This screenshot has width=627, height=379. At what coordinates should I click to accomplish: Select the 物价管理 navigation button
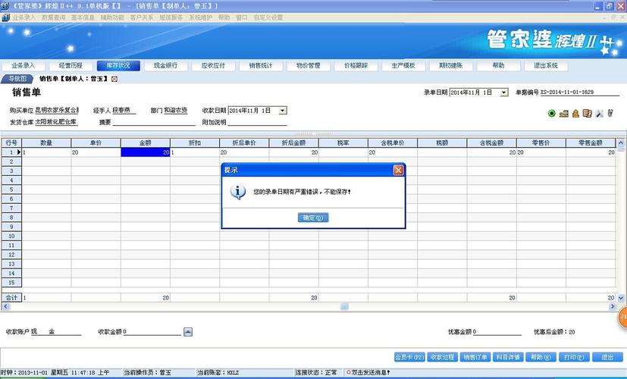(309, 65)
